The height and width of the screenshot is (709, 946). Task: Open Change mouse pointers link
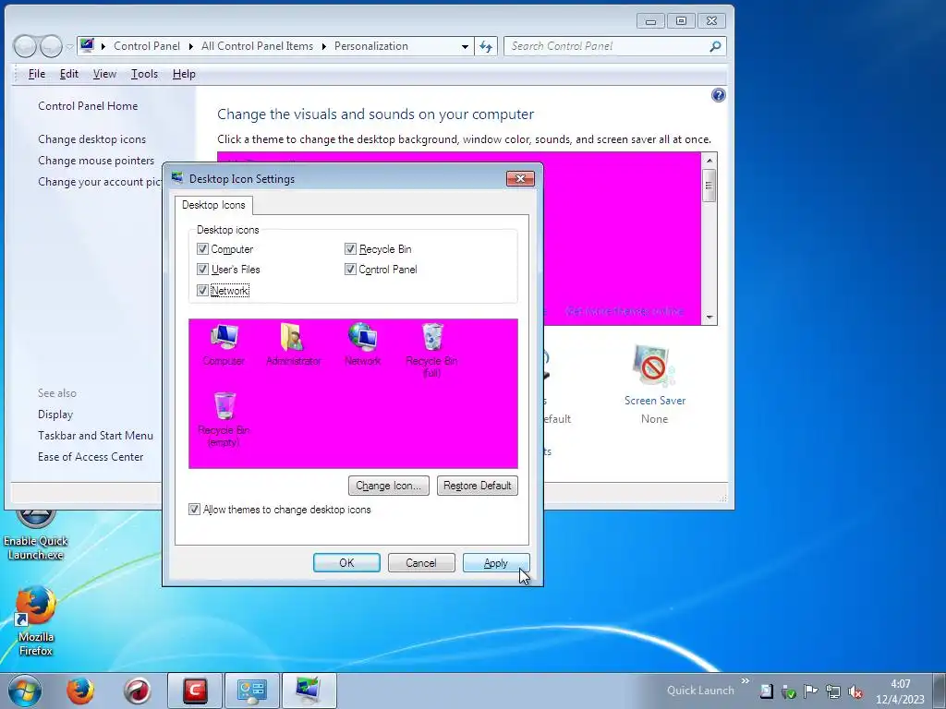pos(96,161)
